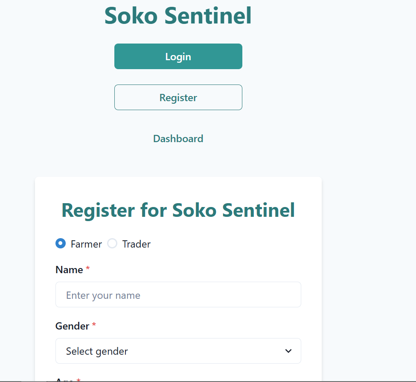Open the 'Select gender' dropdown
The image size is (416, 382).
click(x=178, y=351)
